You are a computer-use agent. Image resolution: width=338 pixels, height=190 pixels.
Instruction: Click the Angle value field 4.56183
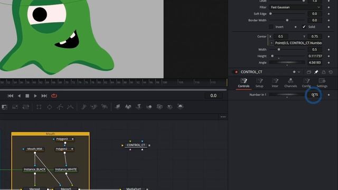pyautogui.click(x=315, y=63)
